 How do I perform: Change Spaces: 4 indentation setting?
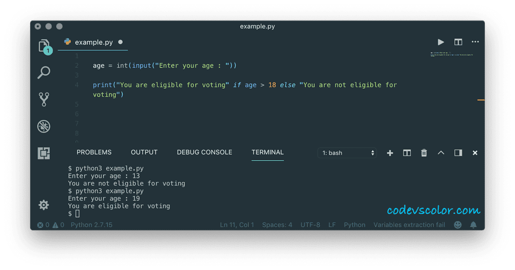point(277,225)
